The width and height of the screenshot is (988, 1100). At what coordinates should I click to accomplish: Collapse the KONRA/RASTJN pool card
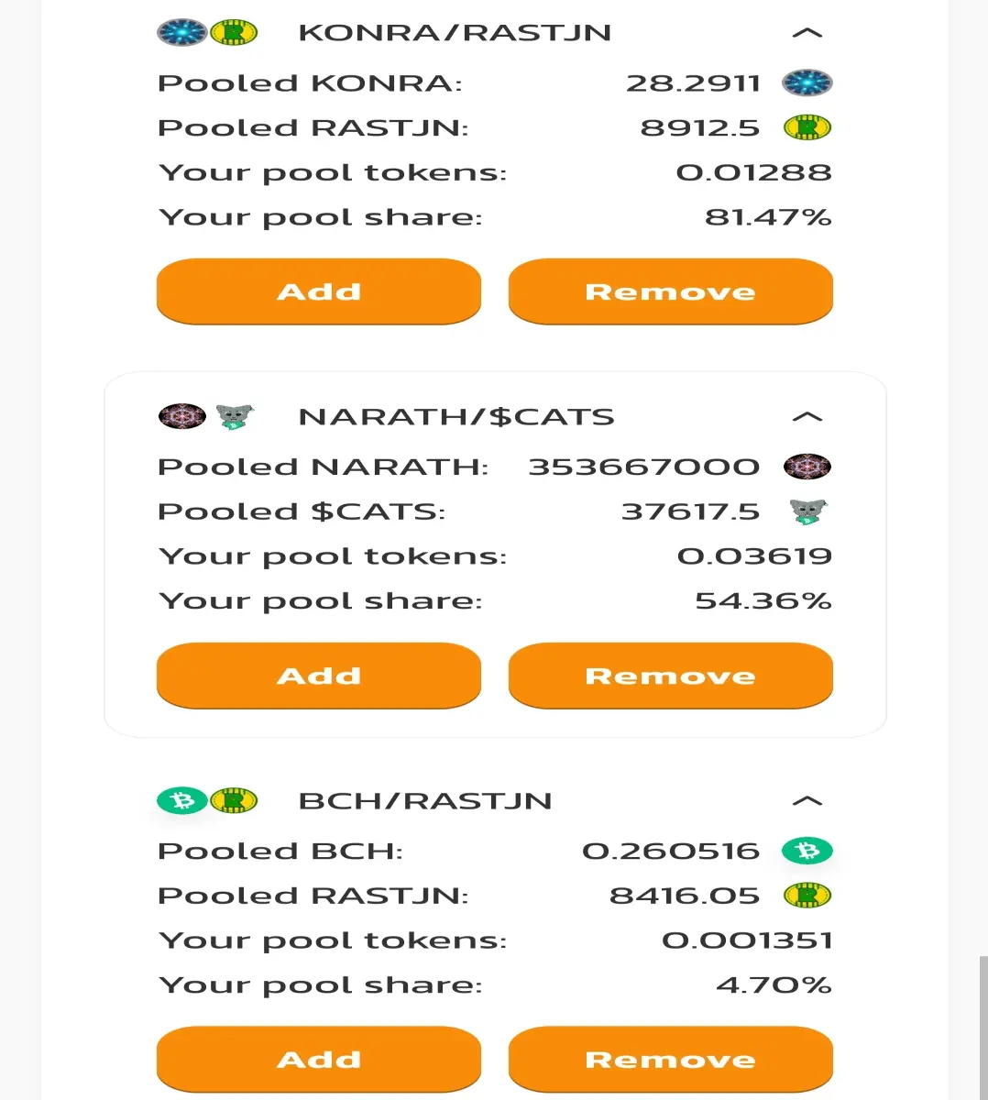[807, 33]
